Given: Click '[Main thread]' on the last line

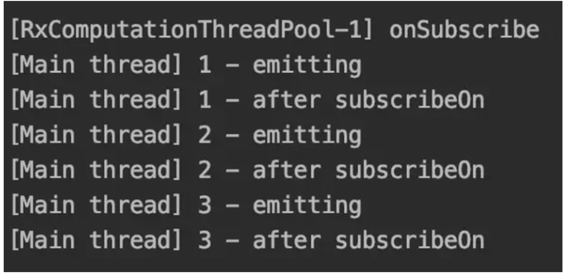Looking at the screenshot, I should point(96,240).
